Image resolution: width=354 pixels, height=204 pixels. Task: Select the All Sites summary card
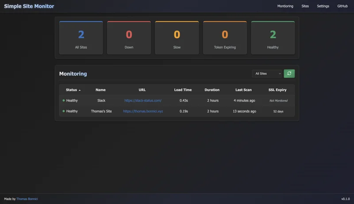click(x=81, y=38)
